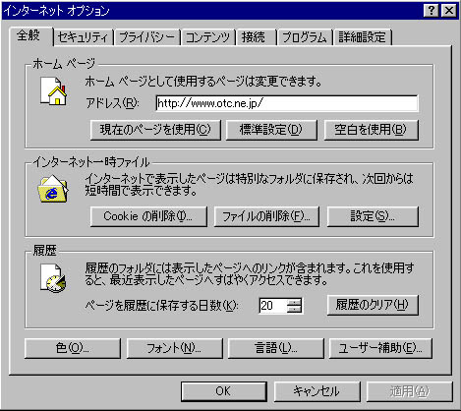Click the history clock page icon
The width and height of the screenshot is (461, 411).
pos(53,278)
